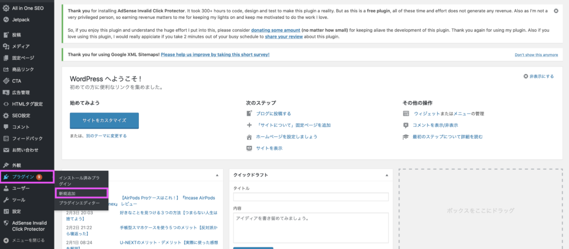Open the short survey link
The image size is (569, 249).
click(215, 55)
